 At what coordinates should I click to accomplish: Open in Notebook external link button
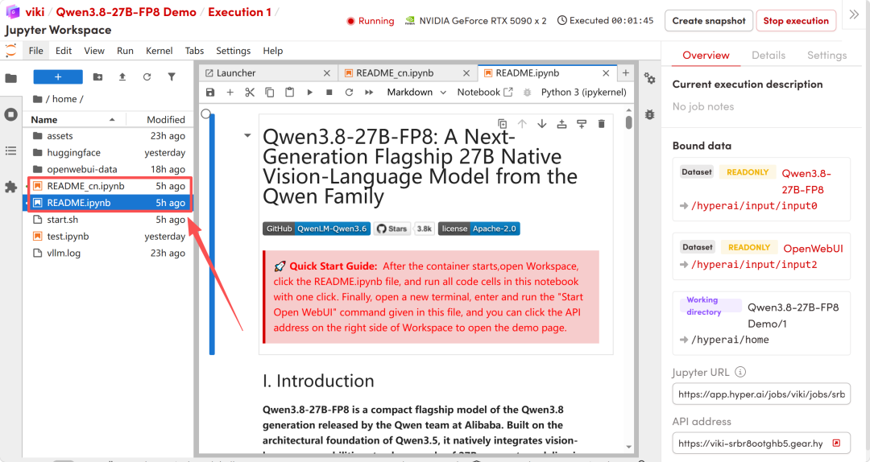(485, 92)
